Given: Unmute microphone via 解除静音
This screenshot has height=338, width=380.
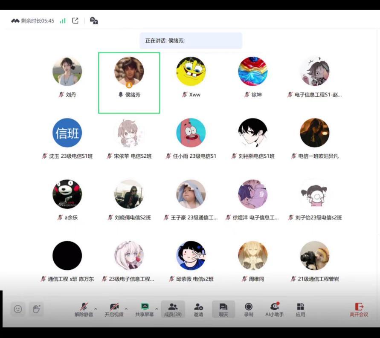Looking at the screenshot, I should point(84,309).
